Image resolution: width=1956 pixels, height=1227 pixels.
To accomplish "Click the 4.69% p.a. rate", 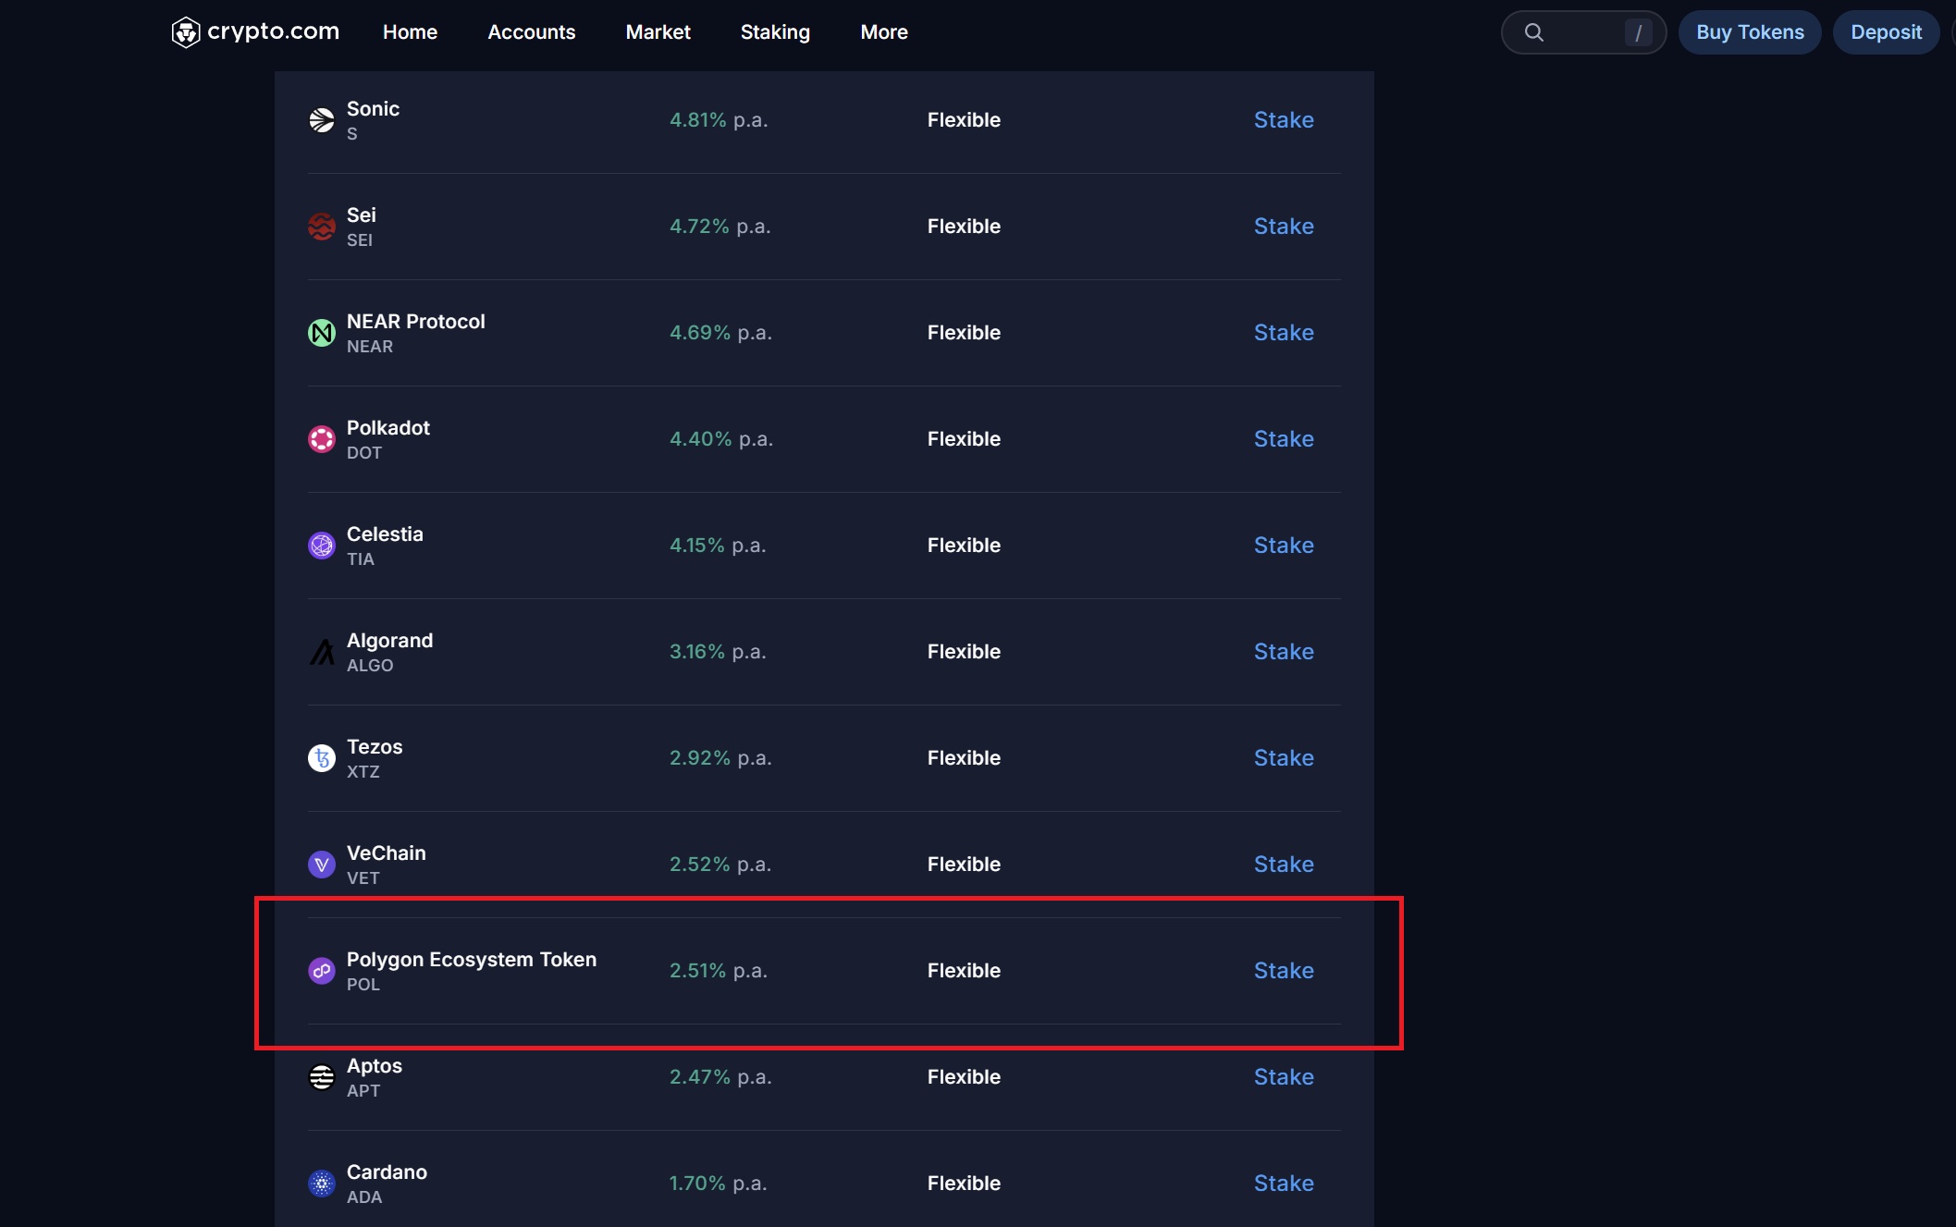I will click(x=720, y=333).
